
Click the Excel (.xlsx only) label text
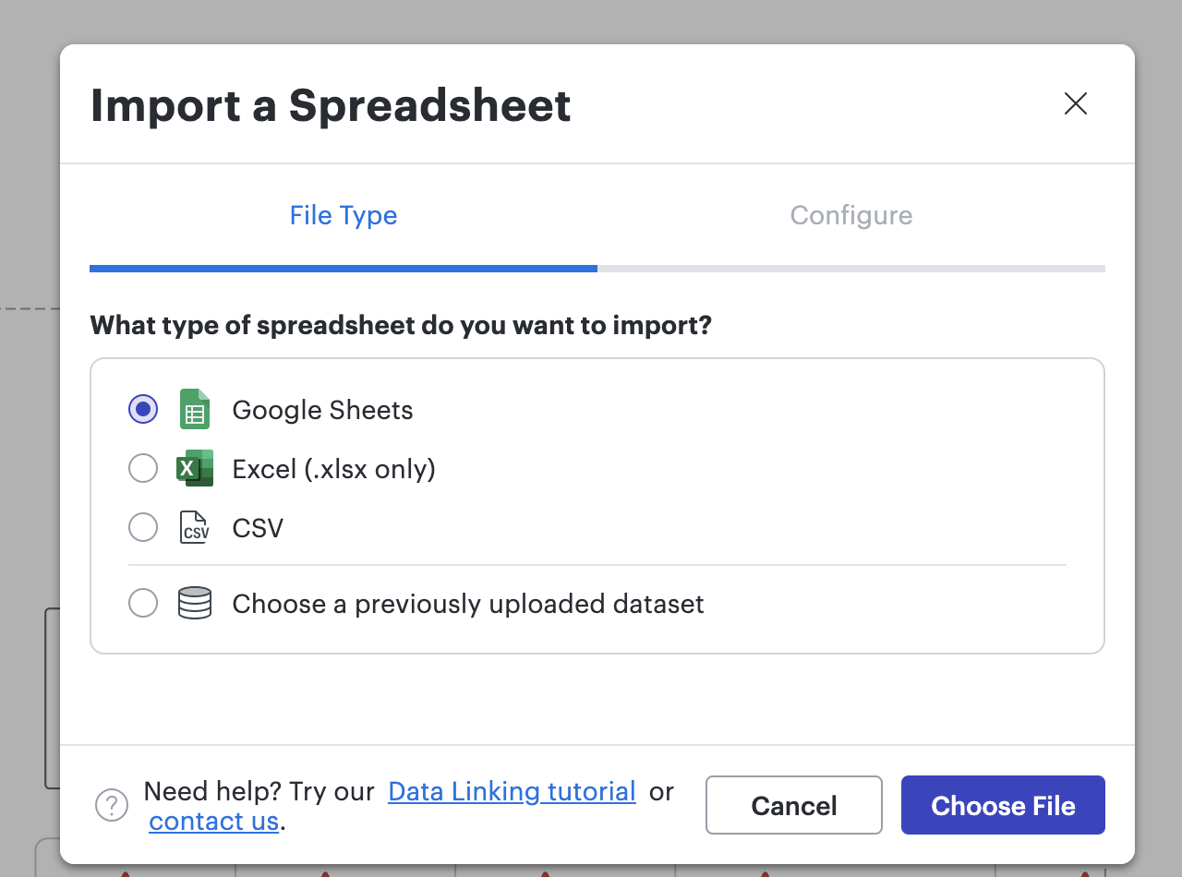[x=333, y=468]
